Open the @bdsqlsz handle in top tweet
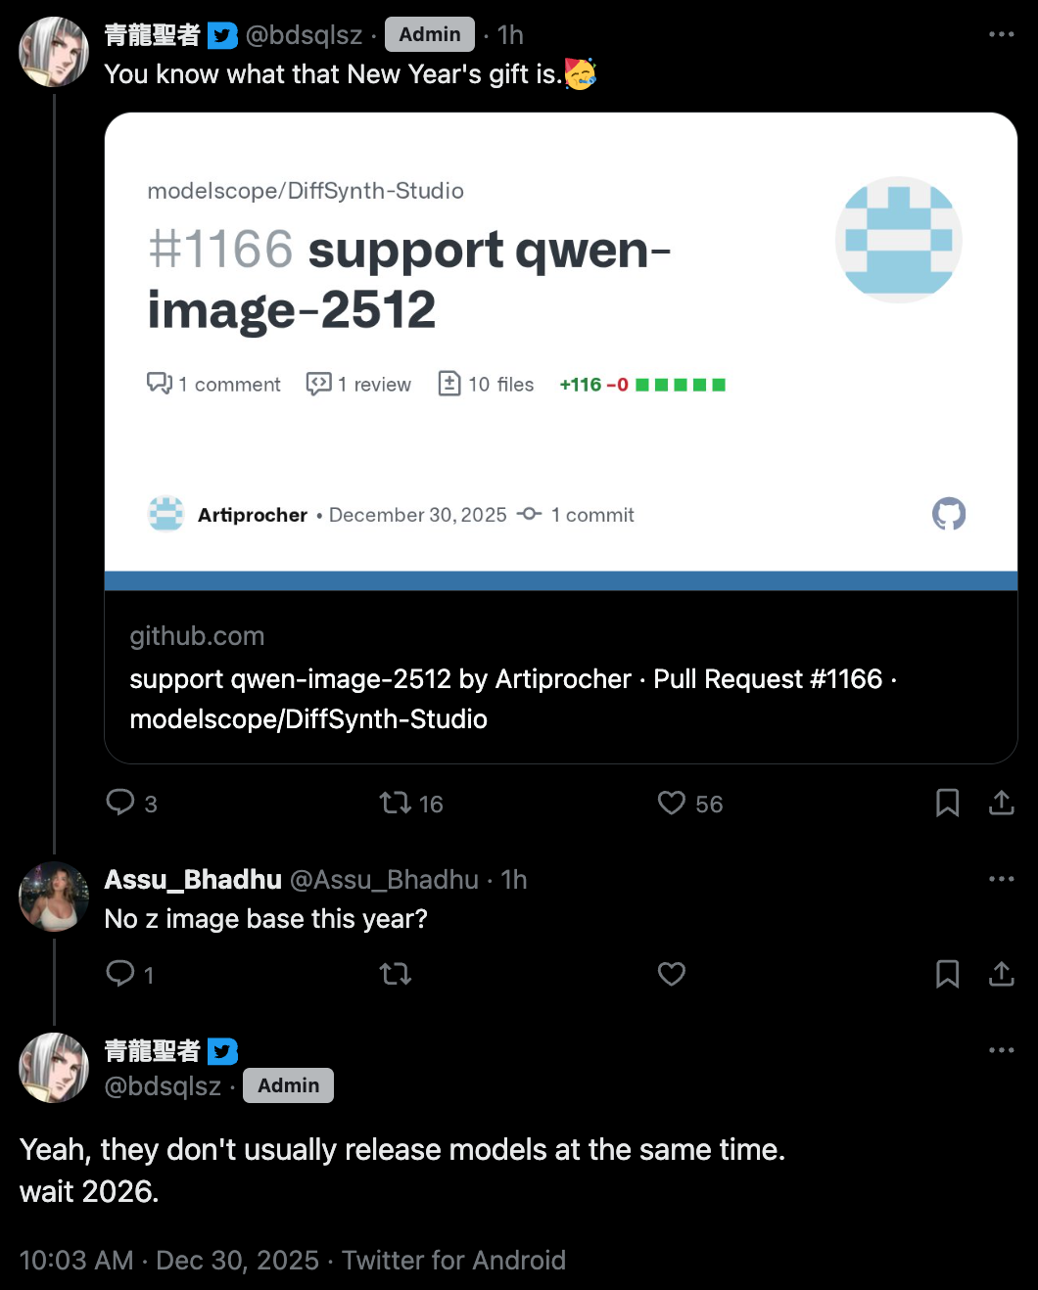The height and width of the screenshot is (1290, 1038). click(304, 35)
